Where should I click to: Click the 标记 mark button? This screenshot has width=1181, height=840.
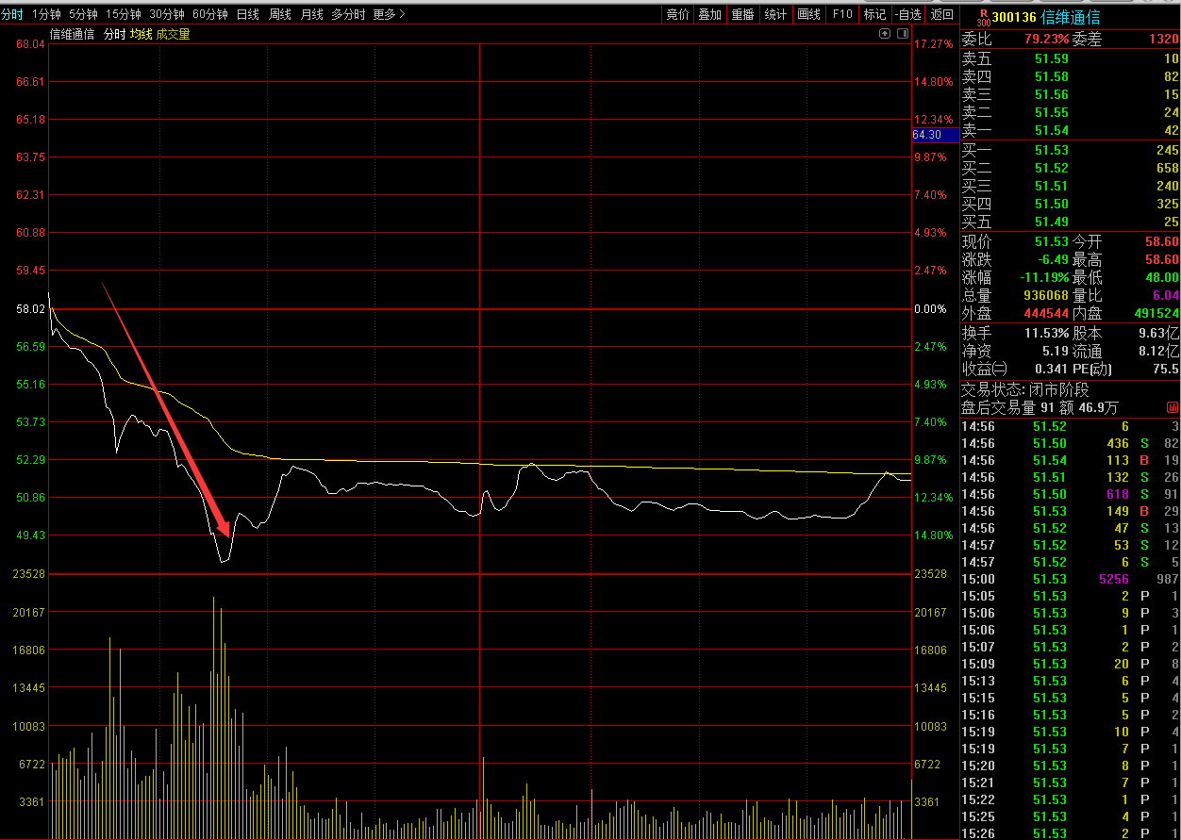coord(874,14)
